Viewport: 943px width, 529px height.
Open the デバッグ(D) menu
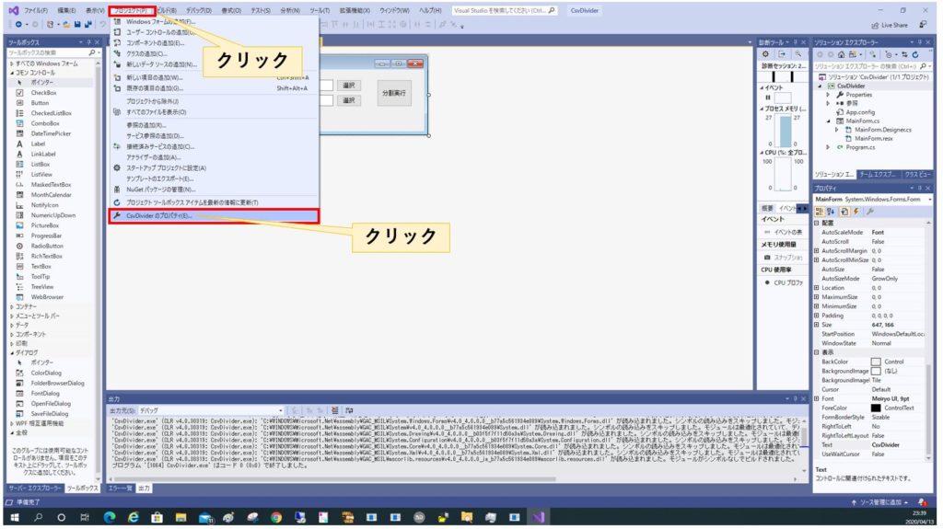point(199,10)
